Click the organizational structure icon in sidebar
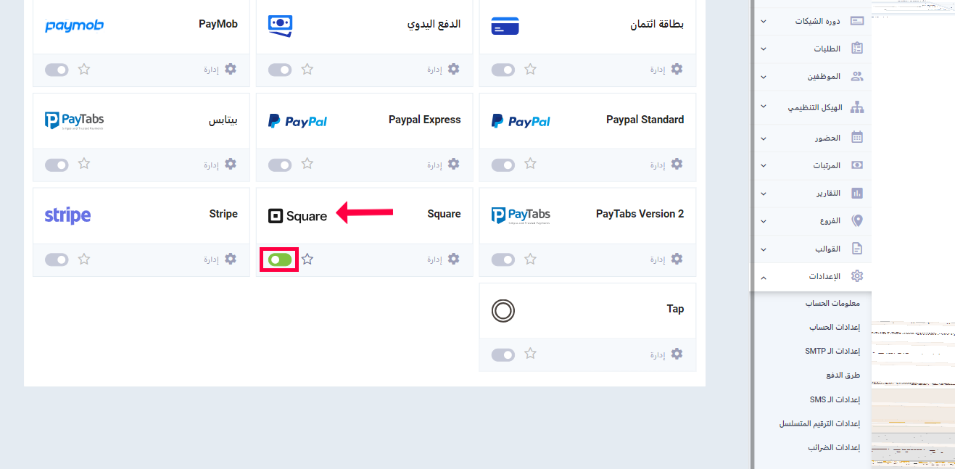Viewport: 955px width, 469px height. 857,107
